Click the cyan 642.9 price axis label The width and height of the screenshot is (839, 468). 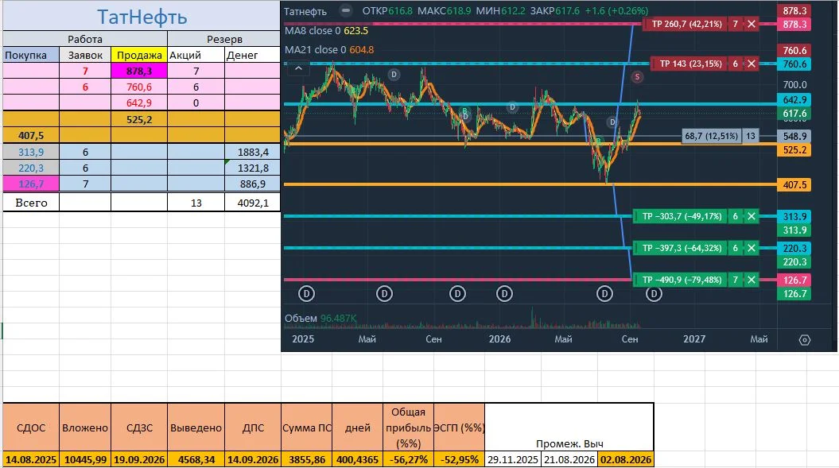click(x=794, y=100)
